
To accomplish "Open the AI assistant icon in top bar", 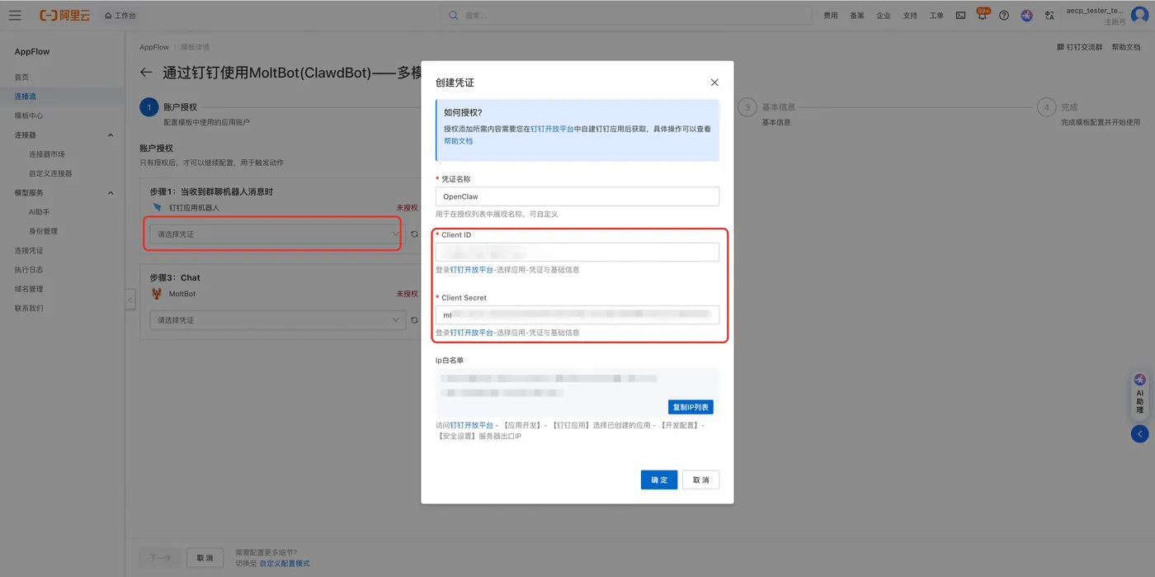I will click(x=1026, y=16).
